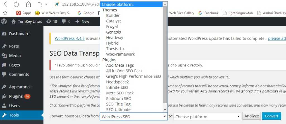
Task: Click the dropdown list scrollbar thumb
Action: point(165,54)
